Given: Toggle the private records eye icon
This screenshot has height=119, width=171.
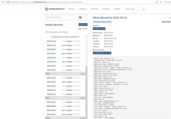Looking at the screenshot, I should (80, 29).
